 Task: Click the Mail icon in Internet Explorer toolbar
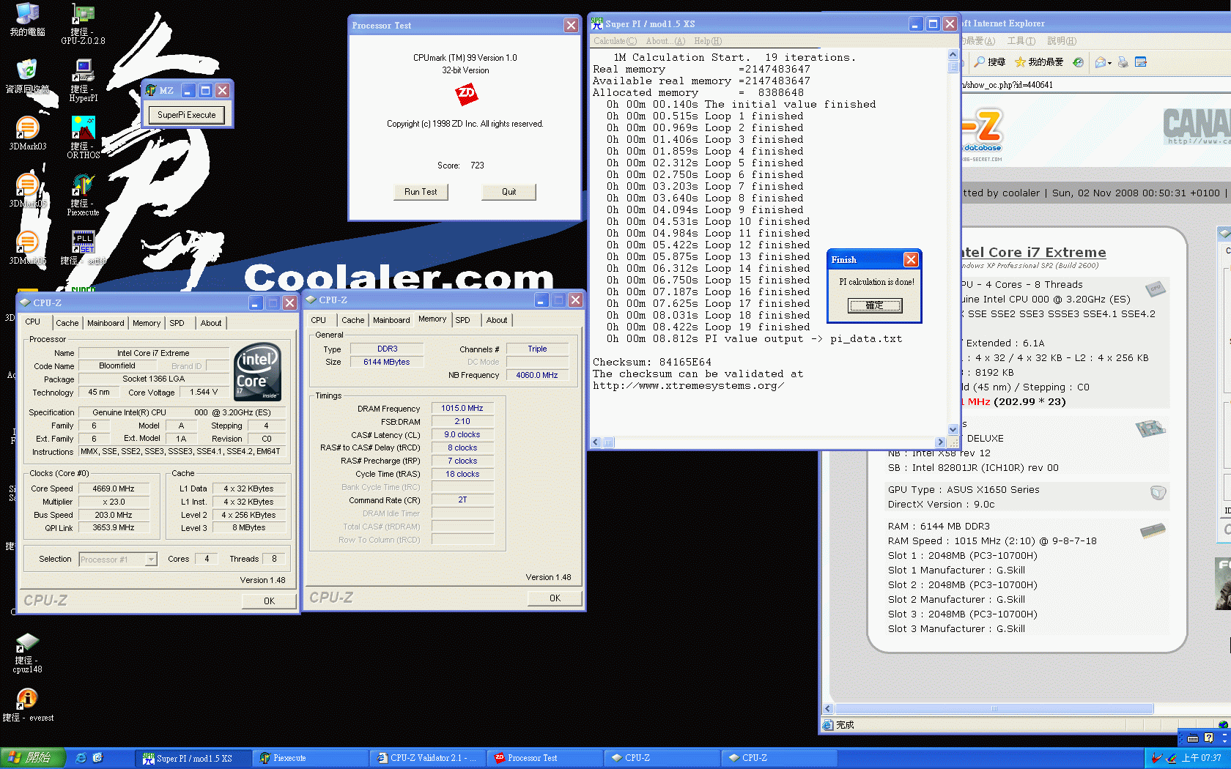click(1100, 62)
